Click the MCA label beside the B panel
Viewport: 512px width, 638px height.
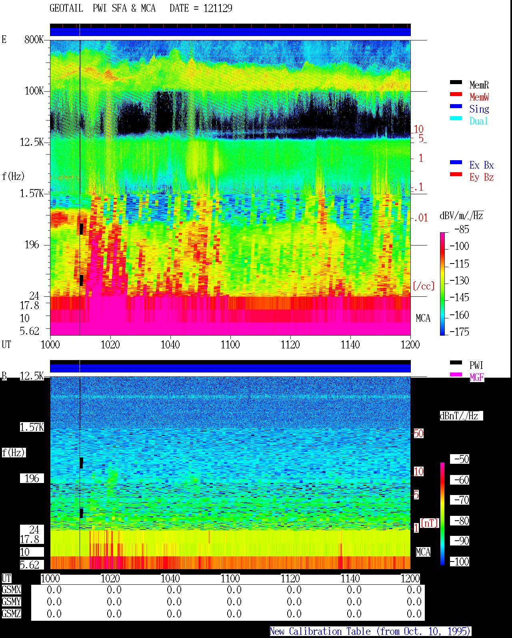pyautogui.click(x=423, y=552)
